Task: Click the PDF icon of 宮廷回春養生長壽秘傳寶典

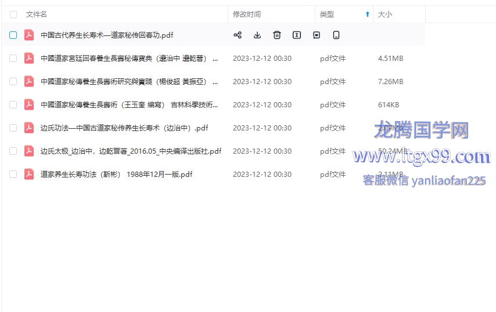Action: point(29,59)
